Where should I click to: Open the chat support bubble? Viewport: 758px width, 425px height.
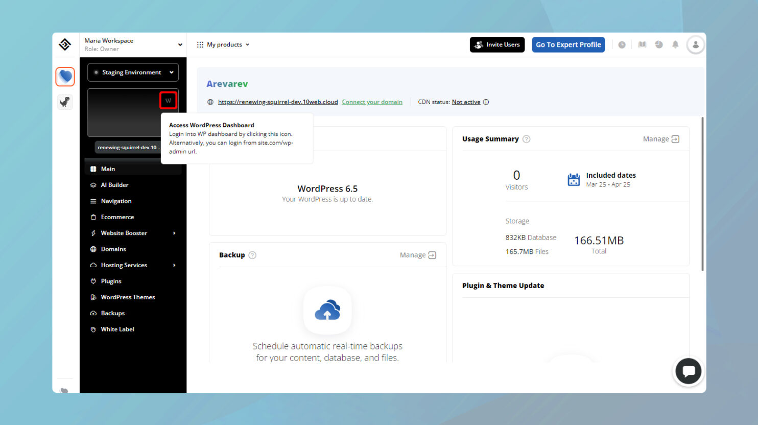click(689, 371)
